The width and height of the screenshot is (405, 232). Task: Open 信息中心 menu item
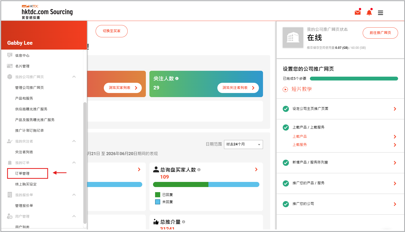(x=22, y=55)
